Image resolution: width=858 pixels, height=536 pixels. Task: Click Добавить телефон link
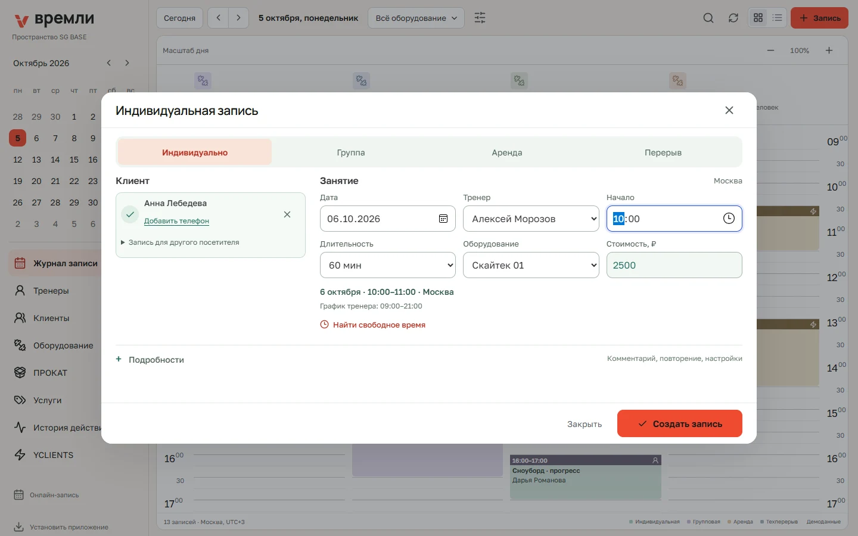[x=176, y=221]
